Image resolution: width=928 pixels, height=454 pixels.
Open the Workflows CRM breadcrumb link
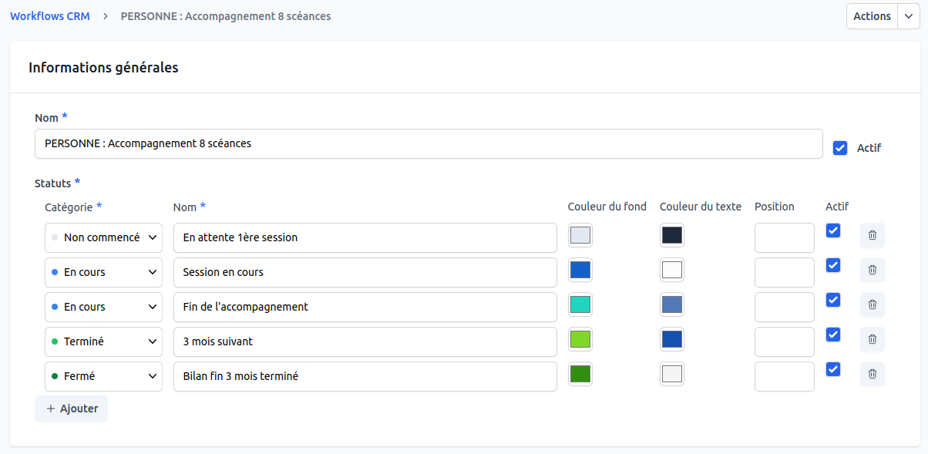pyautogui.click(x=49, y=15)
